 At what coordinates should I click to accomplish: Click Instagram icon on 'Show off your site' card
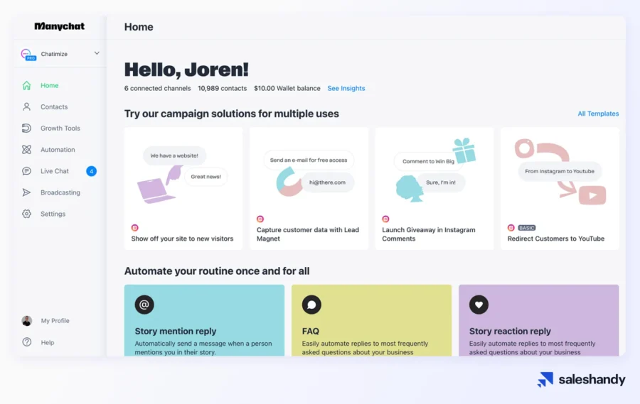[134, 228]
